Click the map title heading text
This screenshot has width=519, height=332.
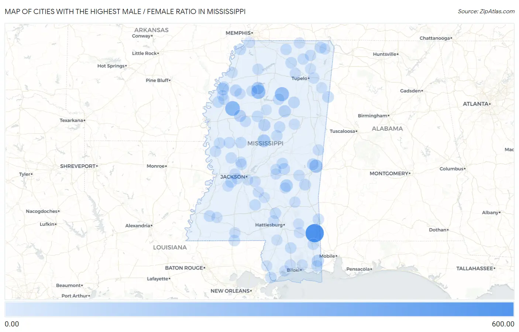(125, 11)
